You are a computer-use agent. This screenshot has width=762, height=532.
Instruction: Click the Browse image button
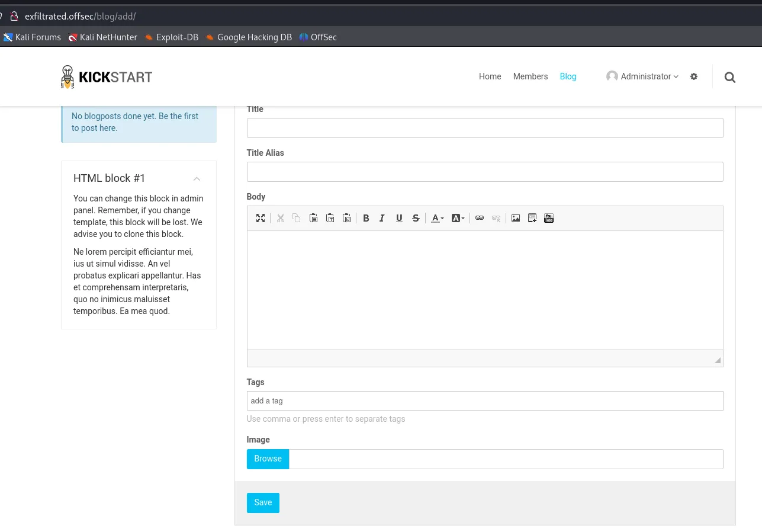(x=268, y=459)
